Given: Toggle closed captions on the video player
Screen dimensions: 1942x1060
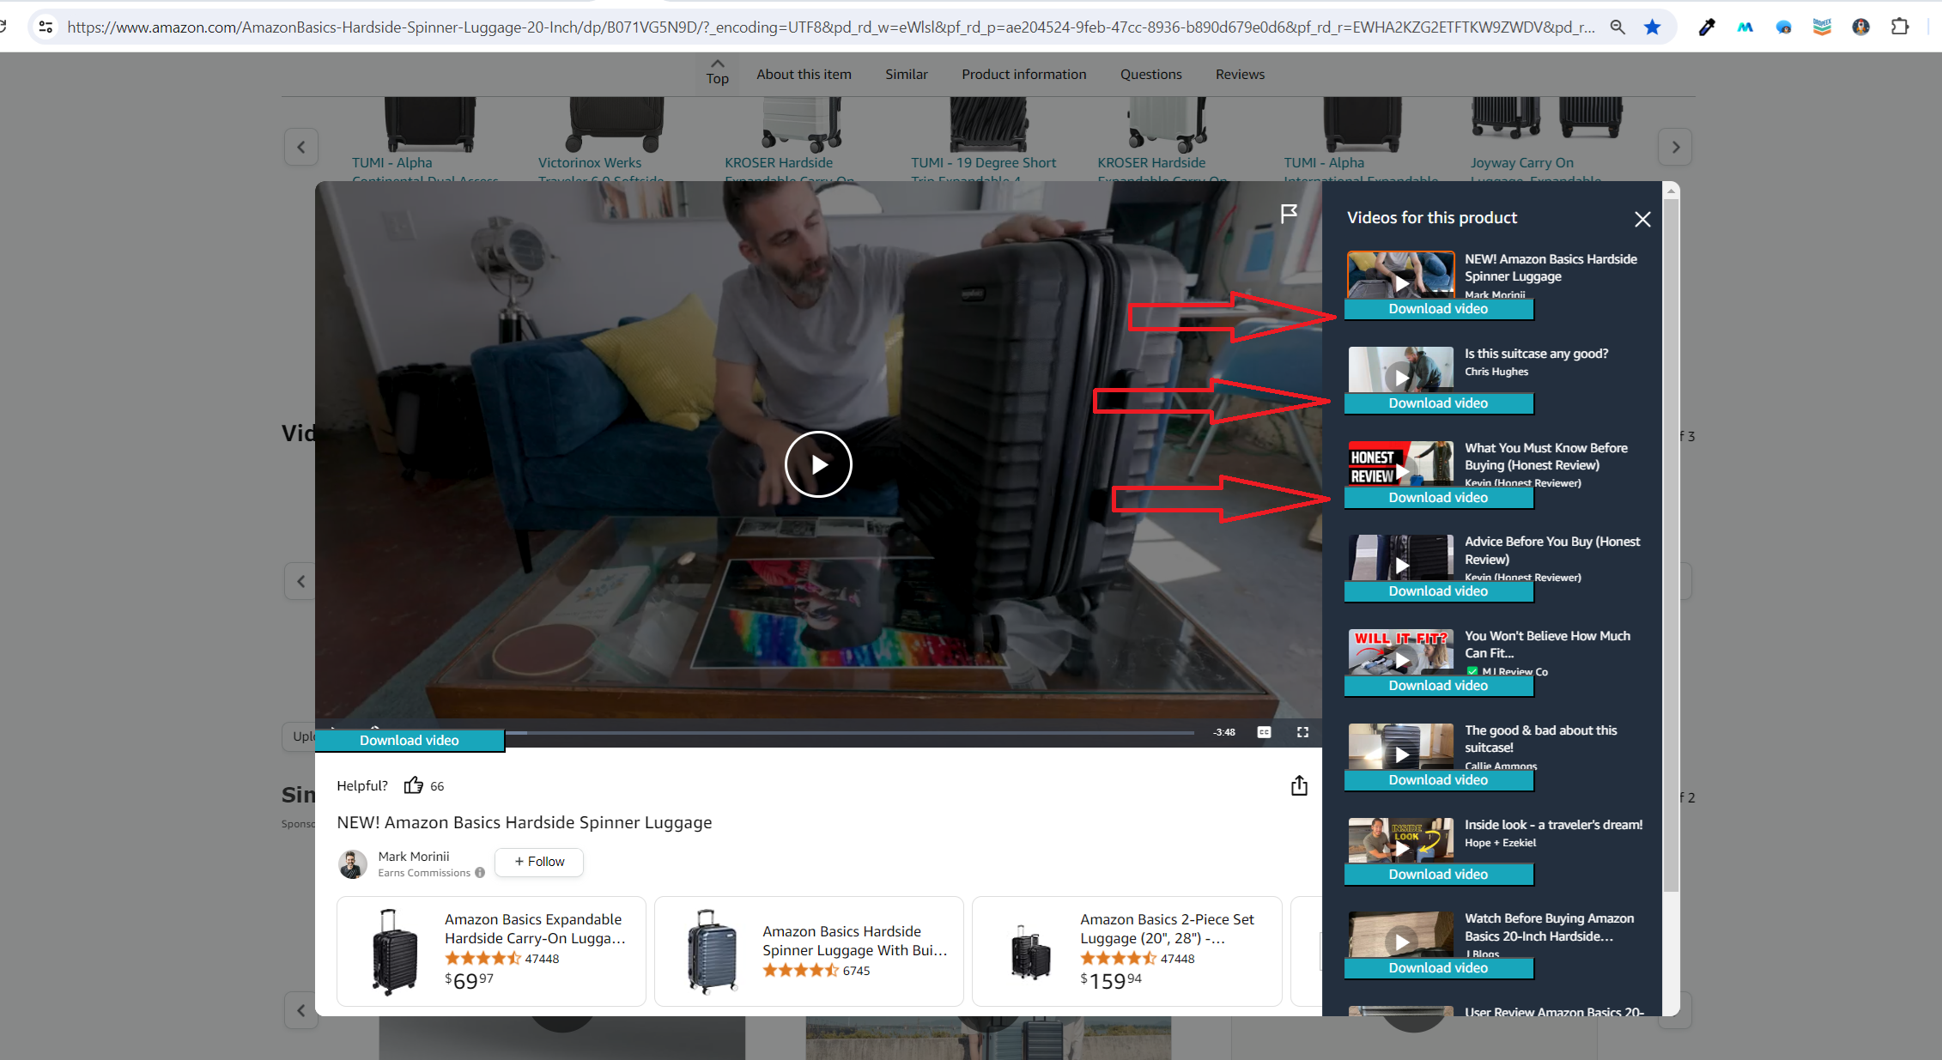Looking at the screenshot, I should 1264,732.
